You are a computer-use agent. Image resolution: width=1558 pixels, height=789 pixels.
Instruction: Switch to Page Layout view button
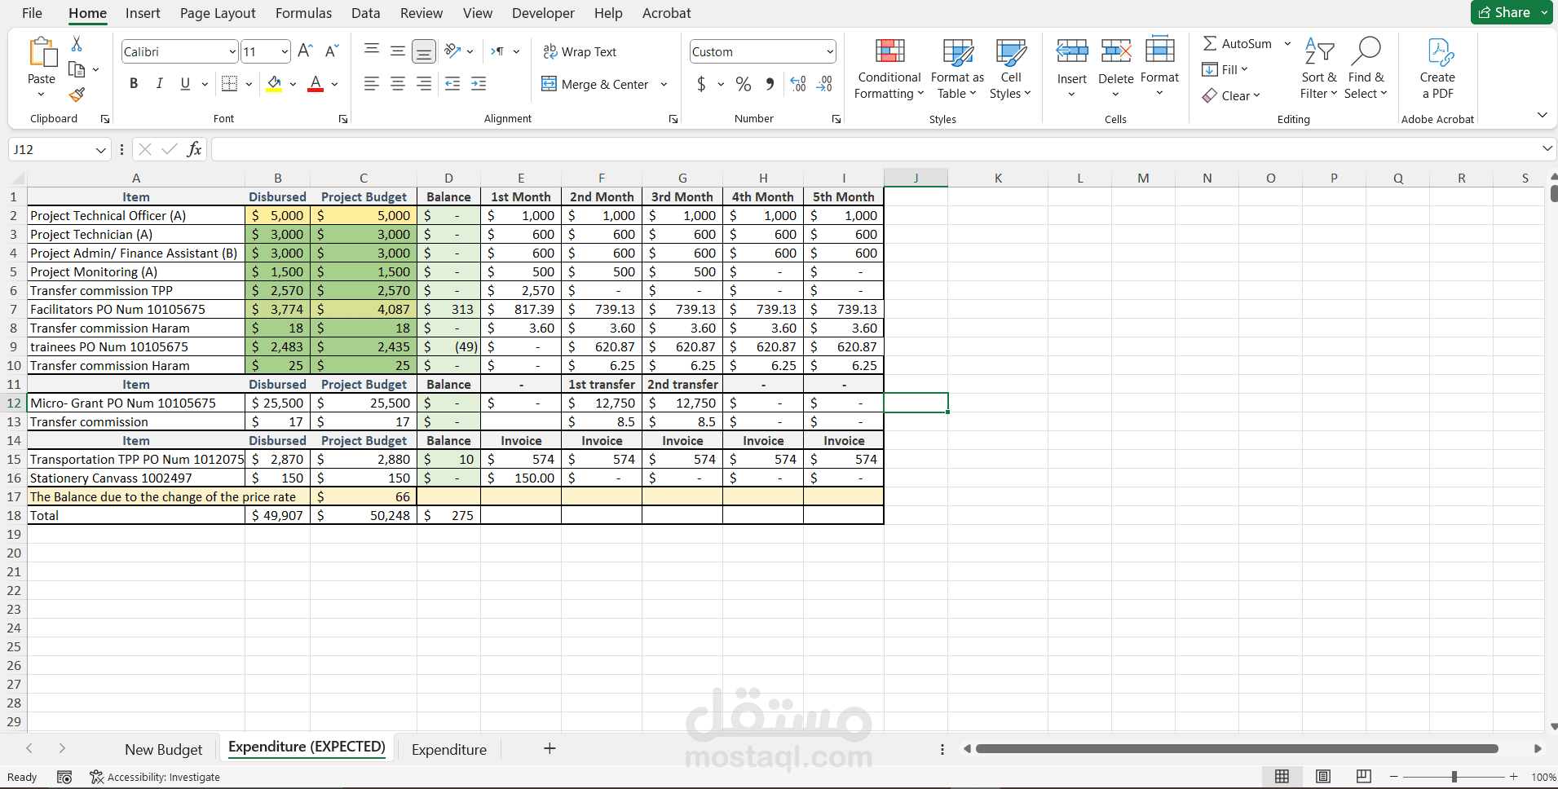click(1323, 777)
